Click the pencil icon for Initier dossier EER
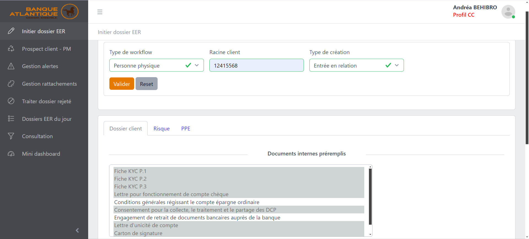 coord(11,31)
